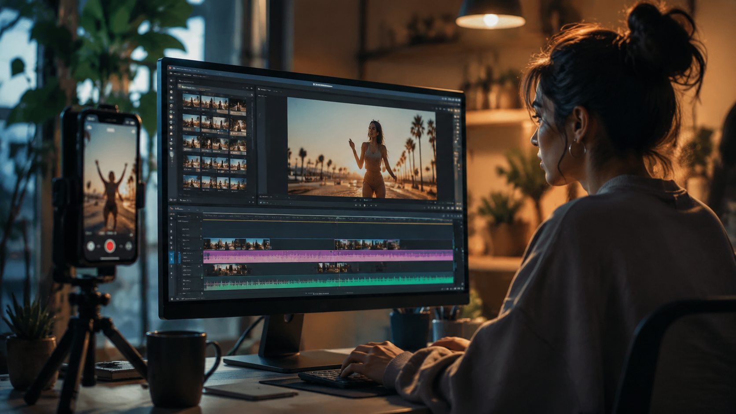Select the bottom-left thumbnail in the media bin

[x=191, y=182]
